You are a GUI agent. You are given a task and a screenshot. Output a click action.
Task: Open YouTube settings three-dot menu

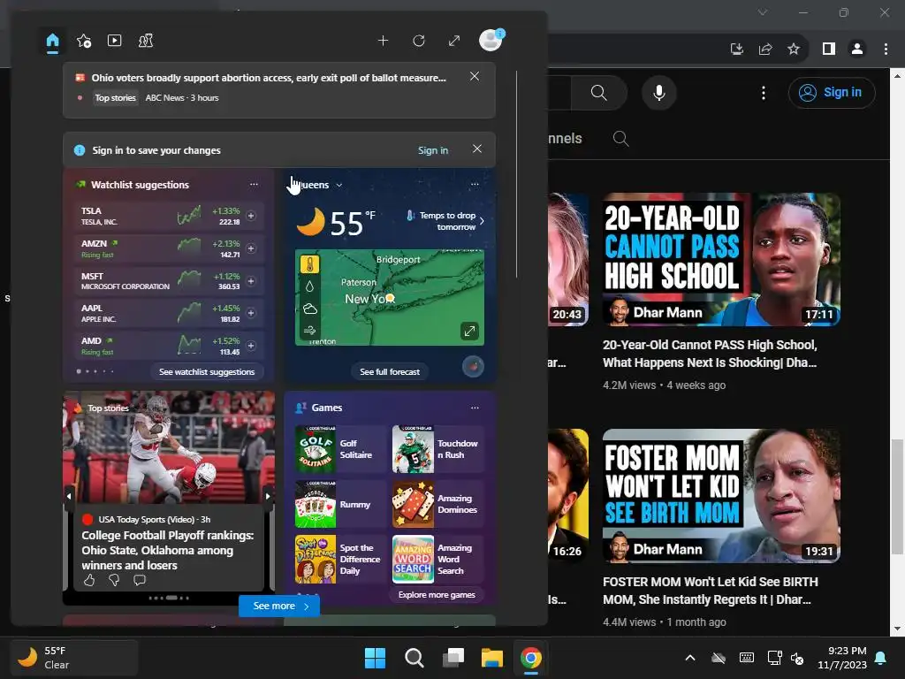tap(763, 92)
